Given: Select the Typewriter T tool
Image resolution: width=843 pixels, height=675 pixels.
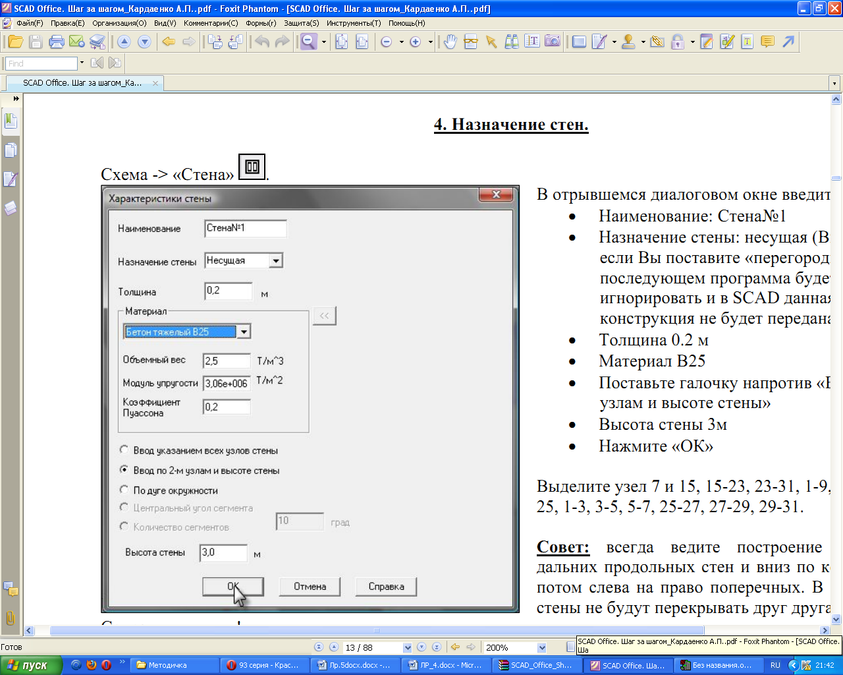Looking at the screenshot, I should pyautogui.click(x=747, y=42).
